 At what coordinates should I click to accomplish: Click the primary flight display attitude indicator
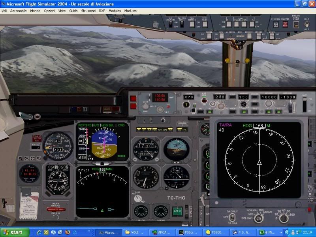coord(104,144)
